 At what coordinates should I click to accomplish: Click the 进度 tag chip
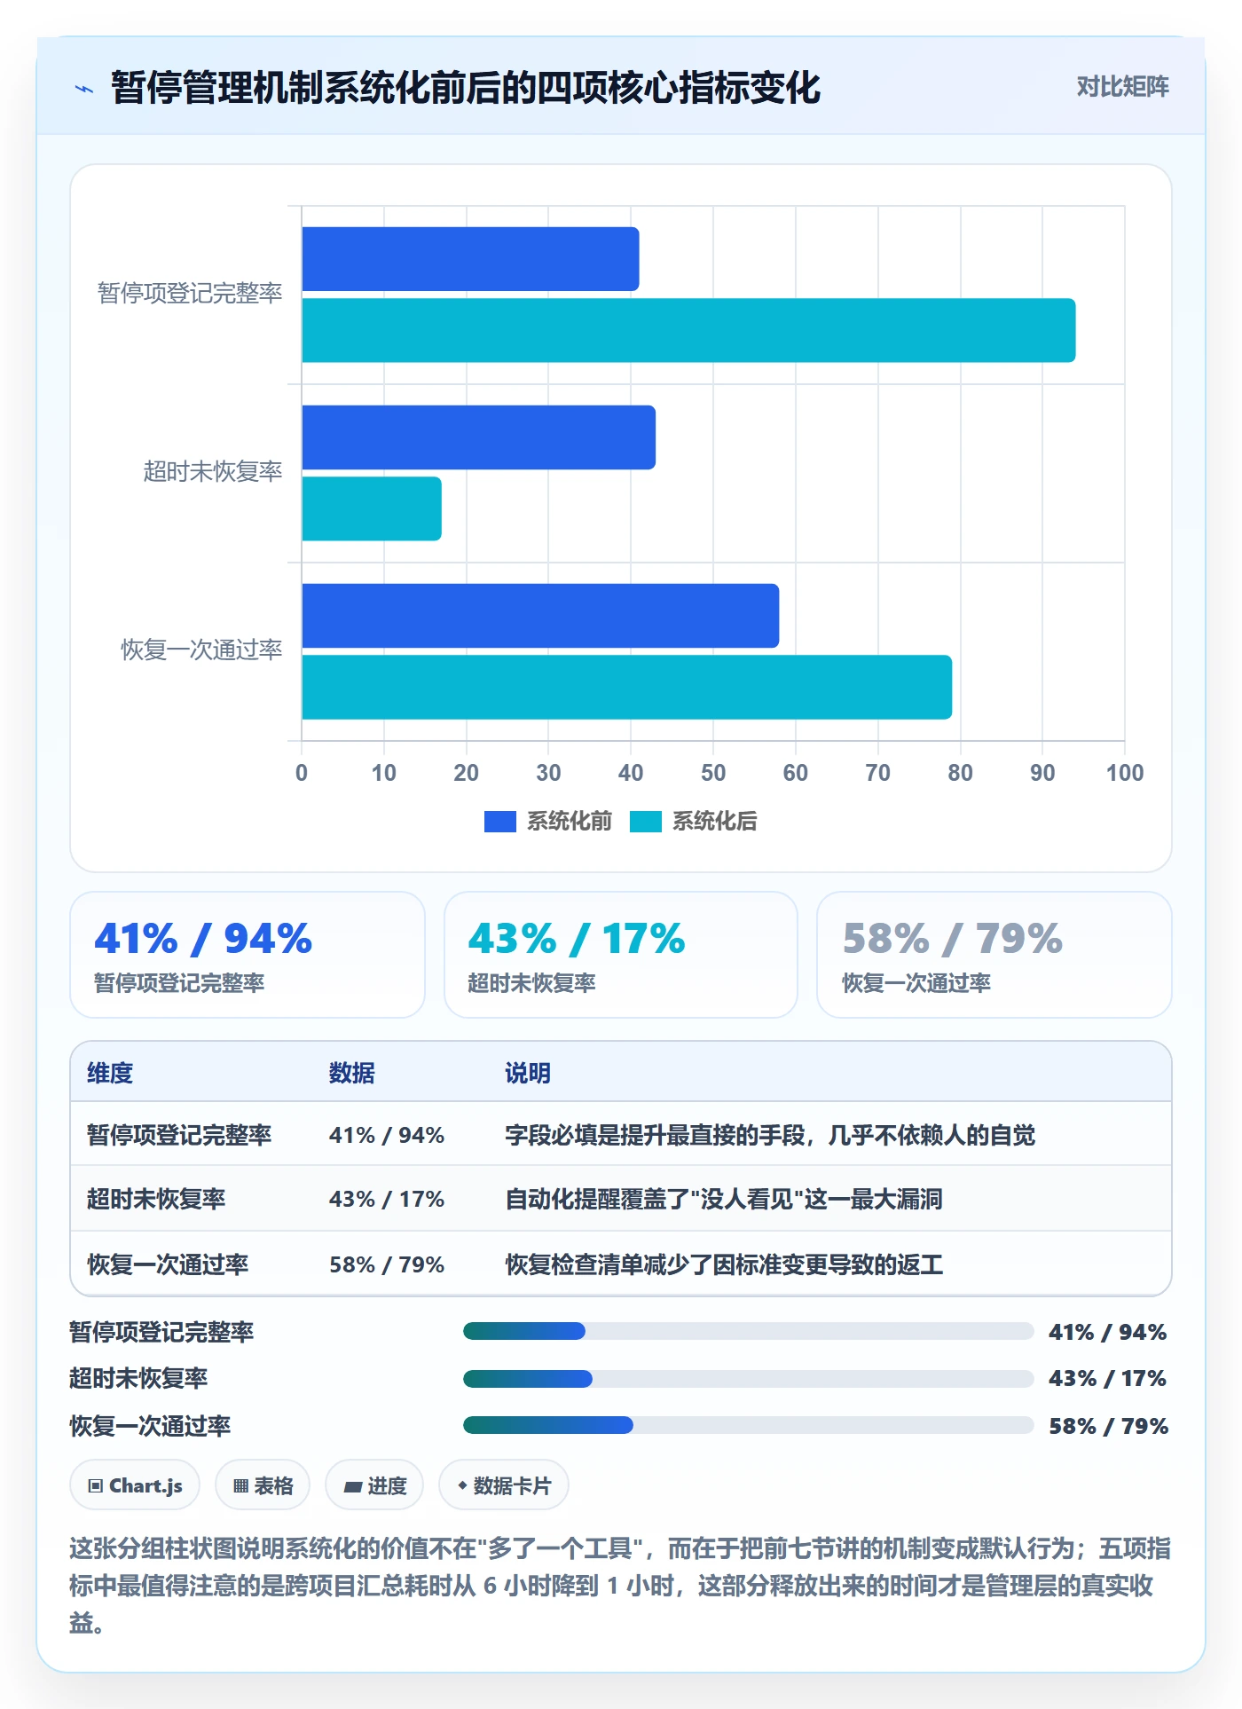374,1485
